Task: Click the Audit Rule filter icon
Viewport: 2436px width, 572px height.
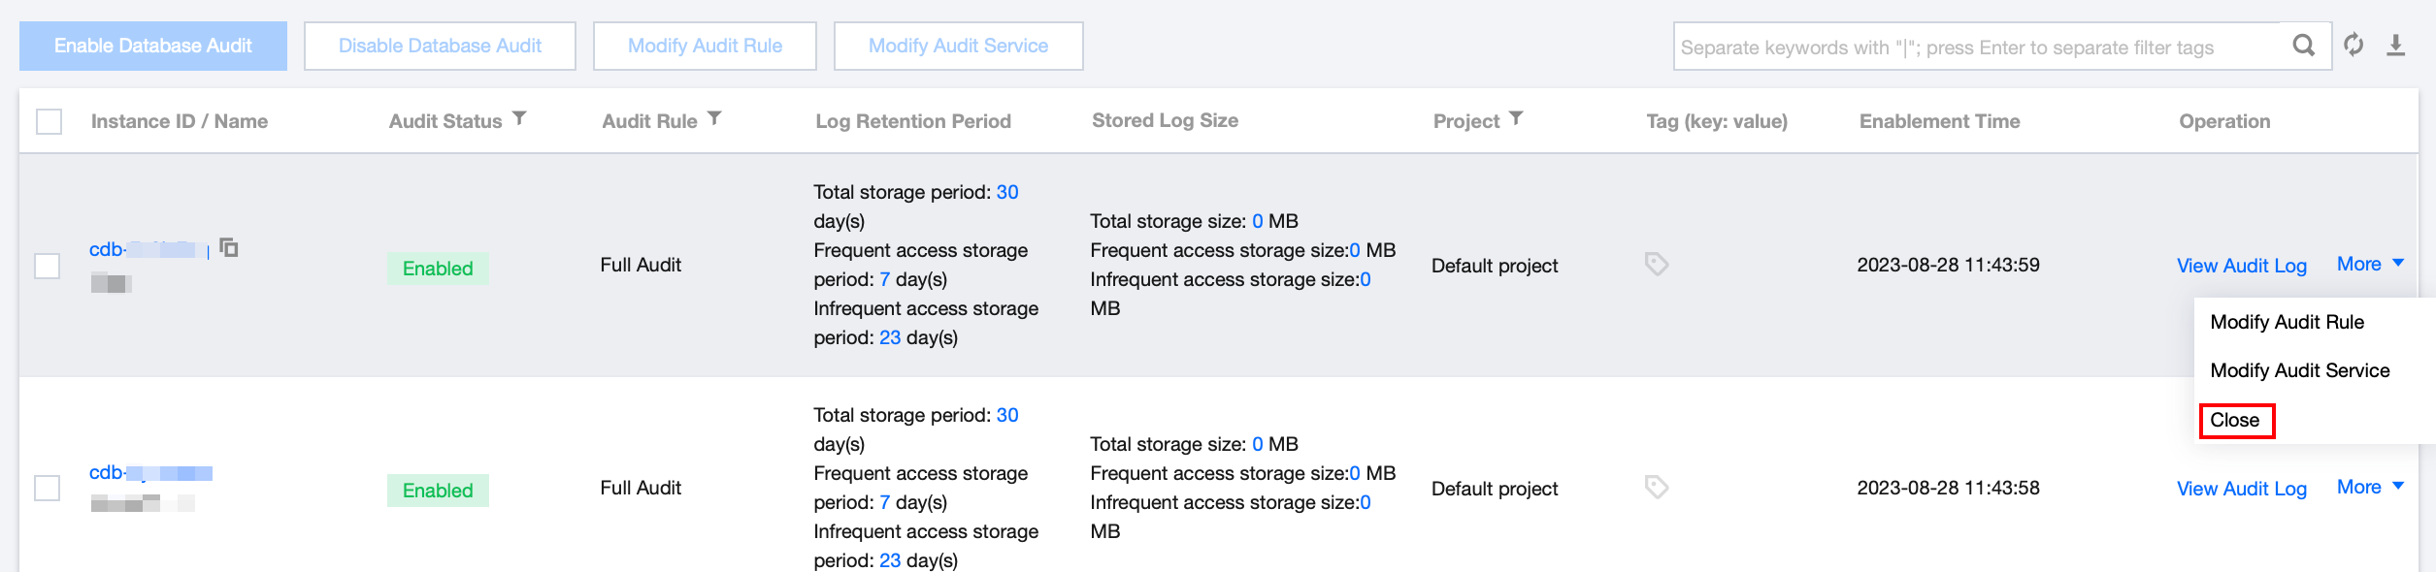Action: coord(714,118)
